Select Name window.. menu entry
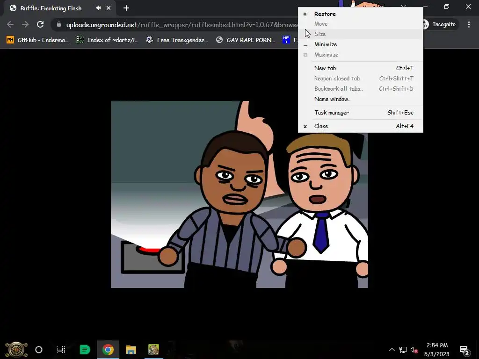 361,99
